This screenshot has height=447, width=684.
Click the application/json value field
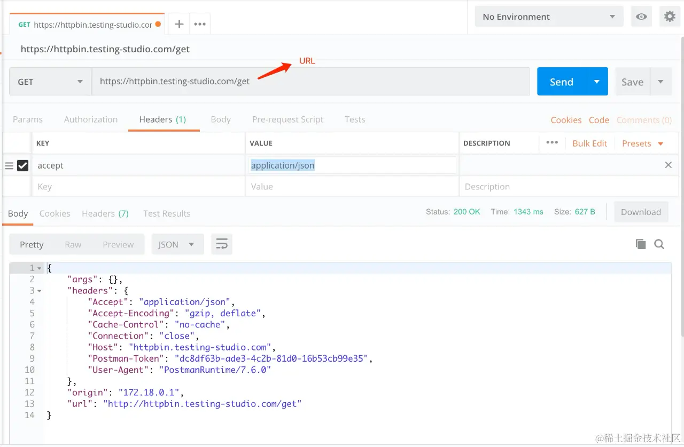coord(352,165)
